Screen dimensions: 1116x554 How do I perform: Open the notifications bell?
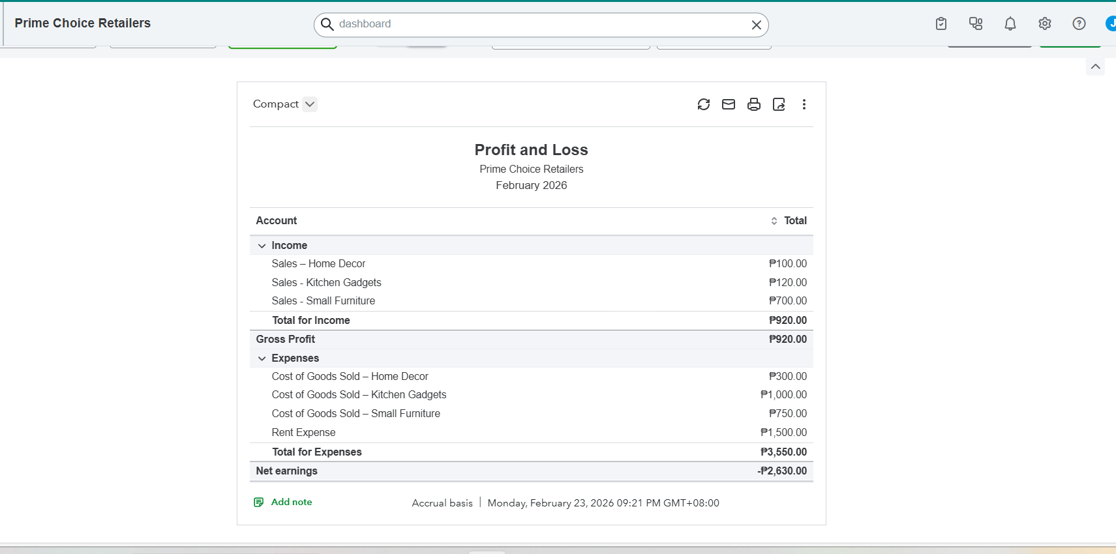pos(1010,24)
